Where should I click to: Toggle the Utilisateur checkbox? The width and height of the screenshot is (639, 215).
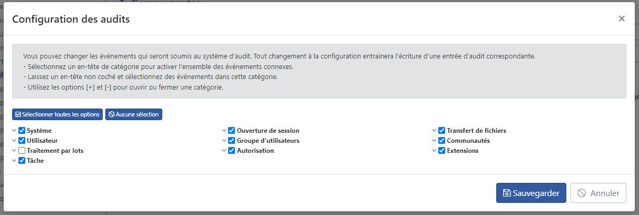tap(22, 140)
